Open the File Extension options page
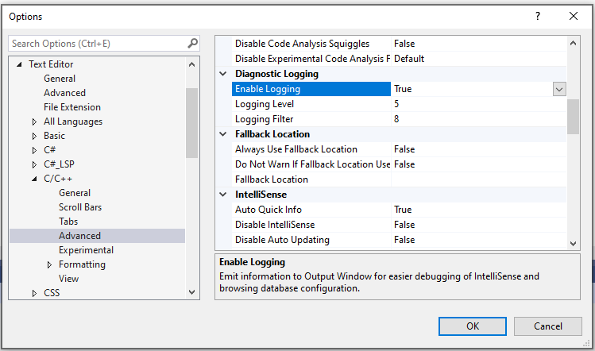This screenshot has width=595, height=351. [x=72, y=107]
